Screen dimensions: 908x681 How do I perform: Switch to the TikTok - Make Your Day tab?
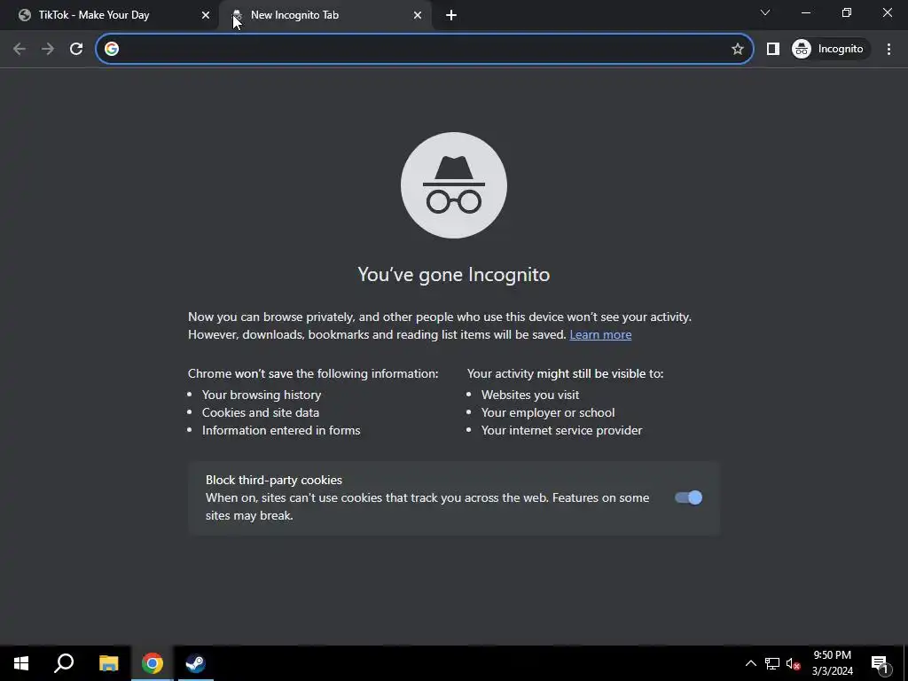(110, 15)
